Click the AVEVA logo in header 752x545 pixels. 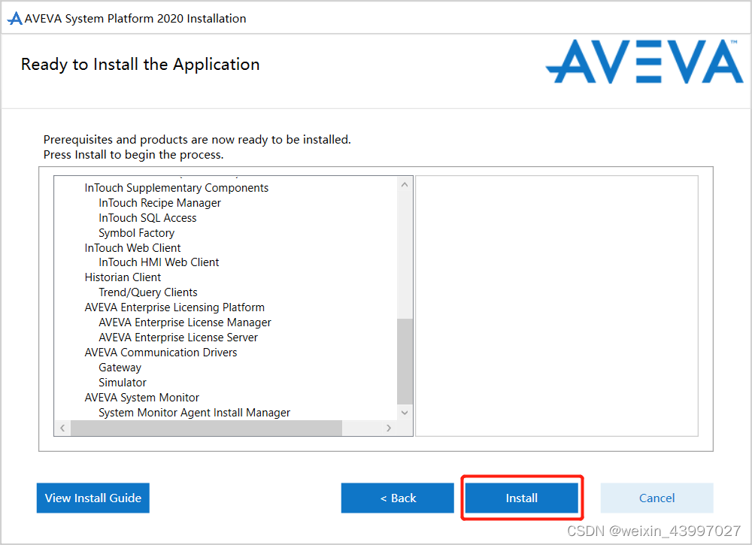click(644, 62)
